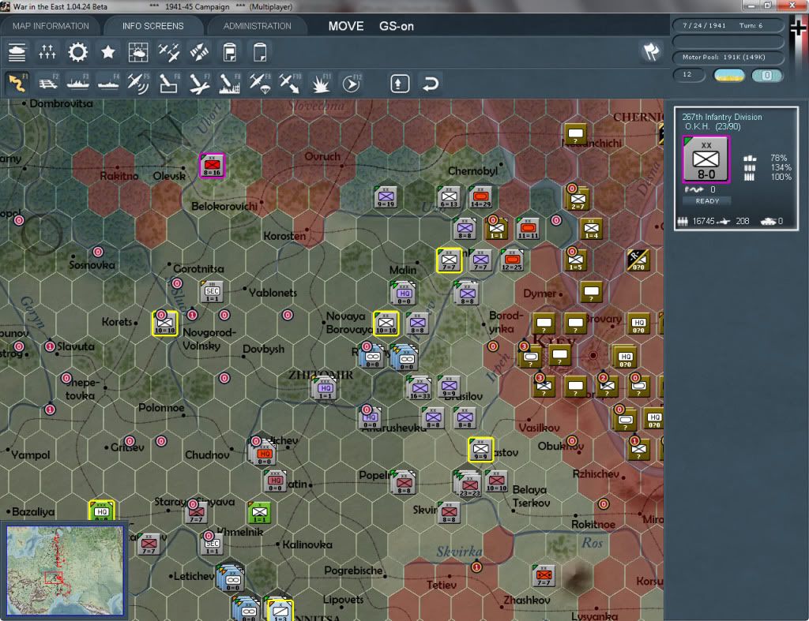809x621 pixels.
Task: Open the MAP INFORMATION tab
Action: click(51, 26)
